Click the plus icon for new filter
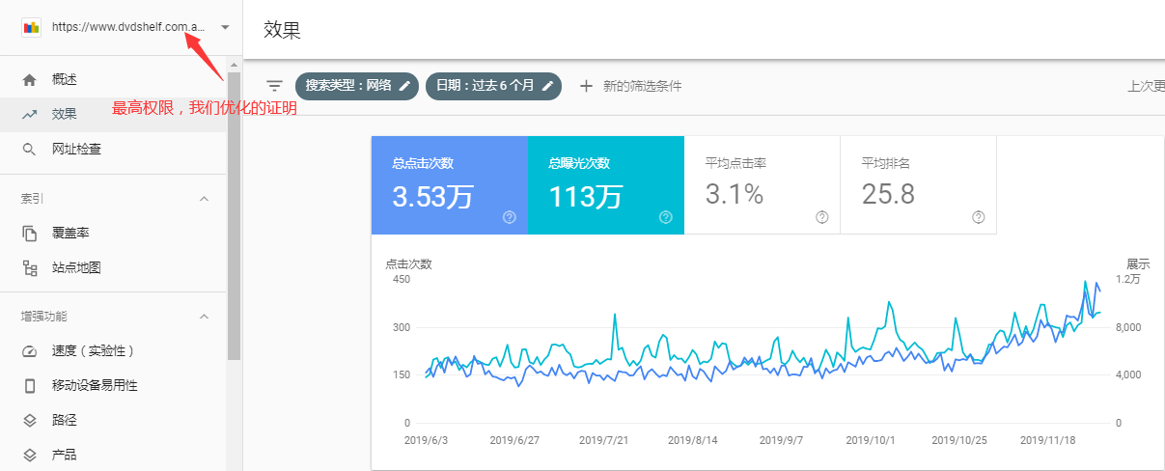 click(x=585, y=86)
